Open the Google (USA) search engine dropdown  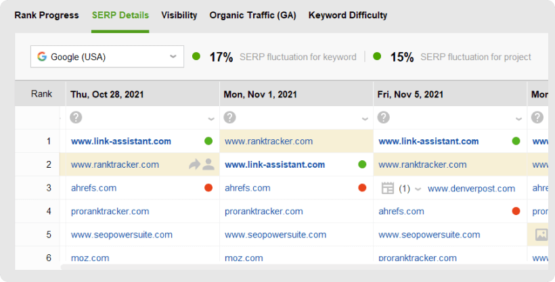[x=107, y=57]
